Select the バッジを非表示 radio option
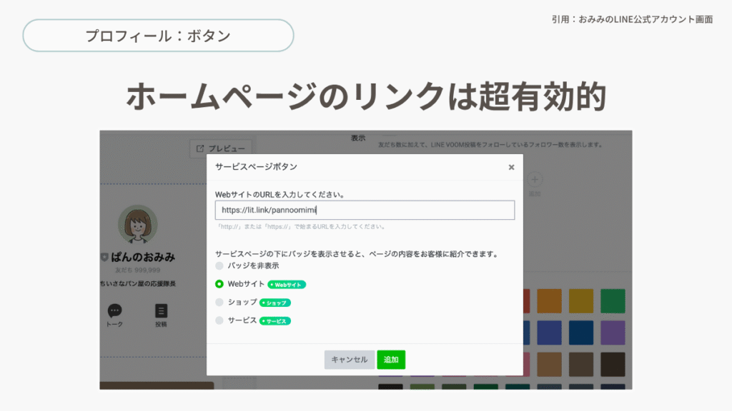This screenshot has width=732, height=411. point(219,265)
